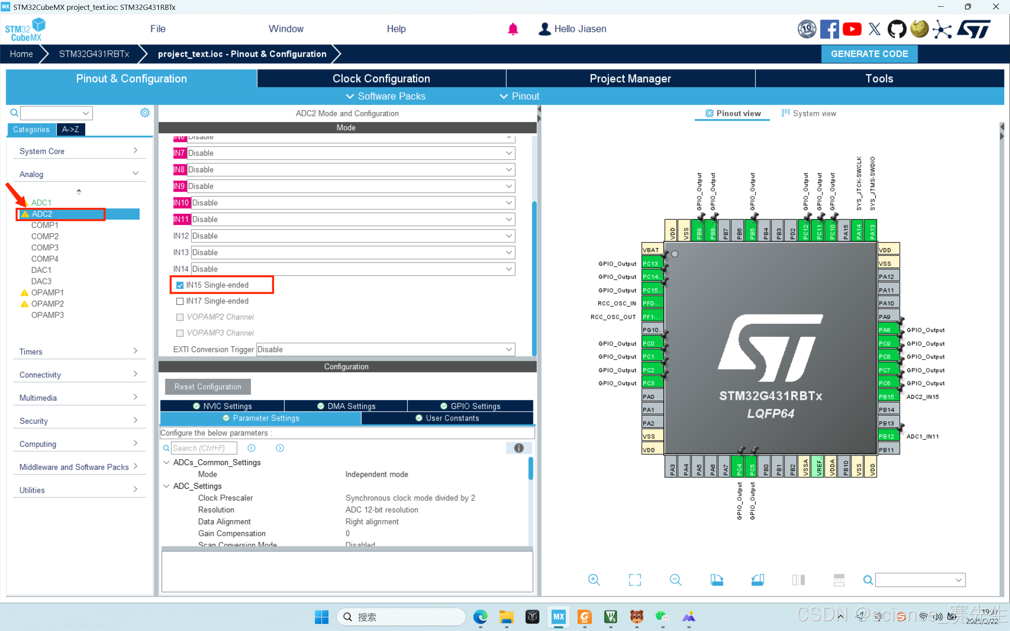Image resolution: width=1010 pixels, height=631 pixels.
Task: Zoom in on the pinout view
Action: click(593, 580)
